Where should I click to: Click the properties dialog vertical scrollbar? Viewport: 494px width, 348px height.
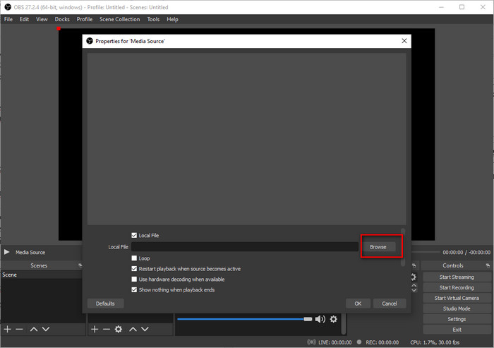click(x=403, y=248)
